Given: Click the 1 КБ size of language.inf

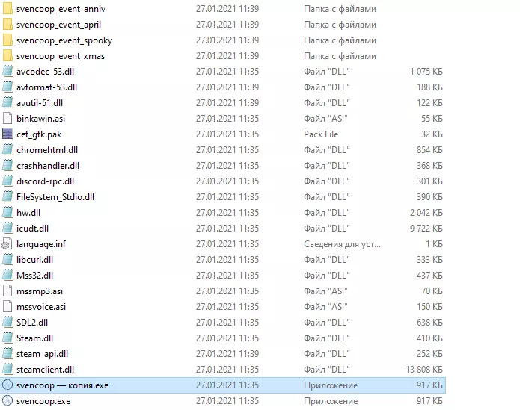Looking at the screenshot, I should pos(435,244).
